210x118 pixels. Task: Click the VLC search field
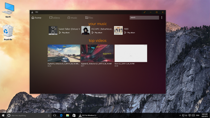coord(144,18)
